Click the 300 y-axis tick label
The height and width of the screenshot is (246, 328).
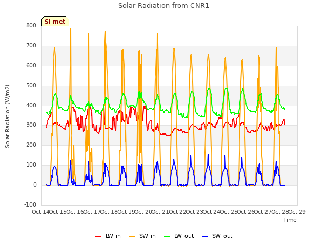click(x=31, y=125)
